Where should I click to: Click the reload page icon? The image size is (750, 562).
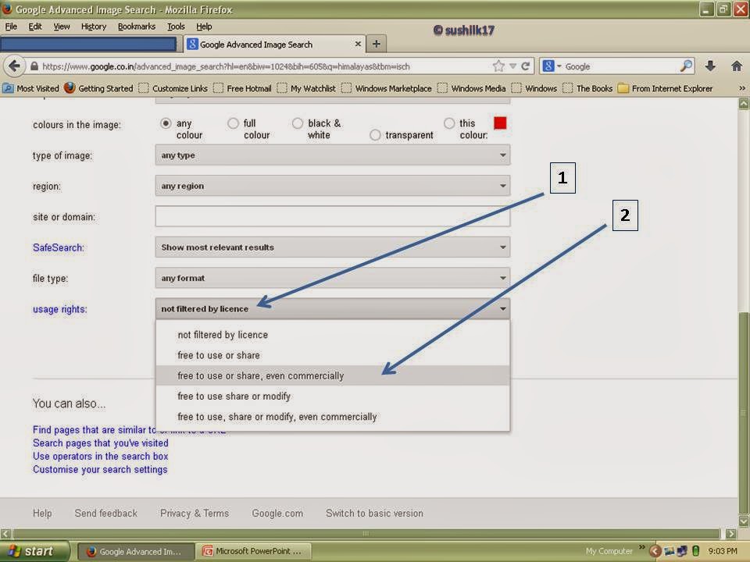(526, 66)
